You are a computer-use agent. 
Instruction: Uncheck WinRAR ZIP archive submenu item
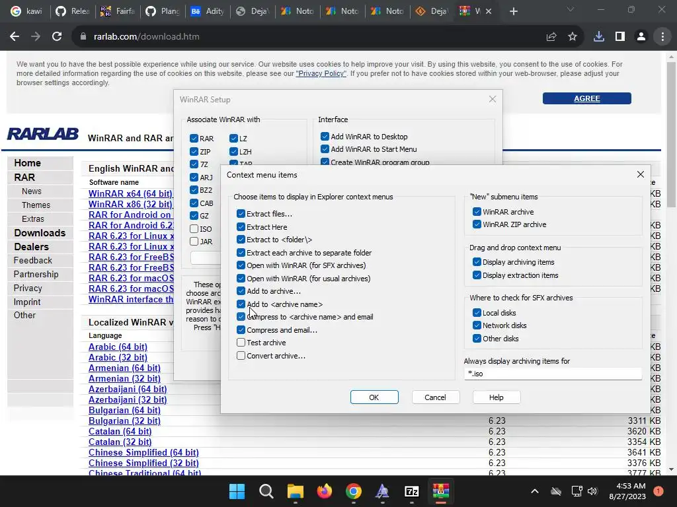(x=477, y=224)
